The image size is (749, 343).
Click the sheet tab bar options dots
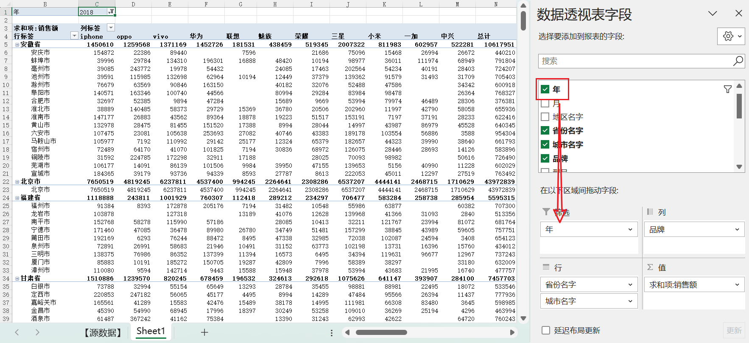click(x=332, y=333)
